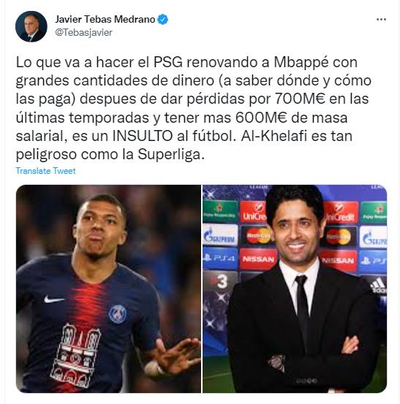Image resolution: width=400 pixels, height=404 pixels.
Task: Click the PSG crest on the jersey
Action: pos(117,314)
